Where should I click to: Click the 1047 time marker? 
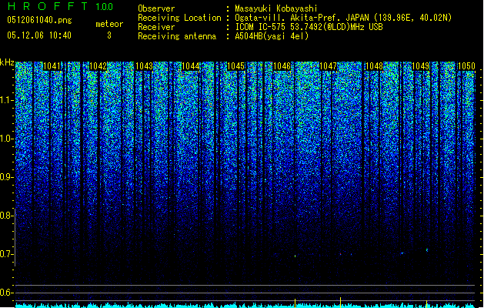[x=328, y=66]
